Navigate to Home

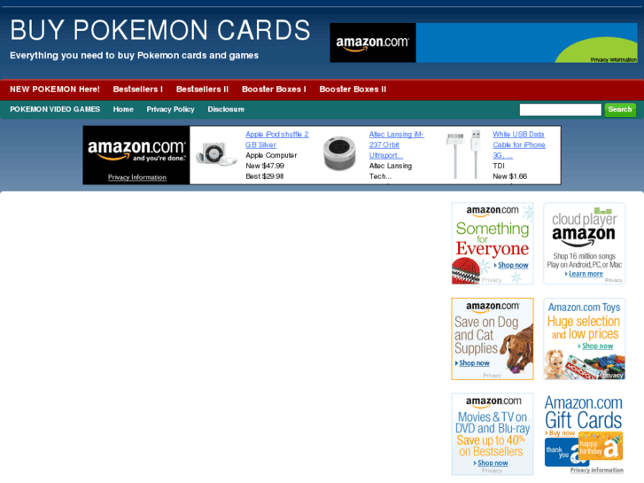click(123, 109)
